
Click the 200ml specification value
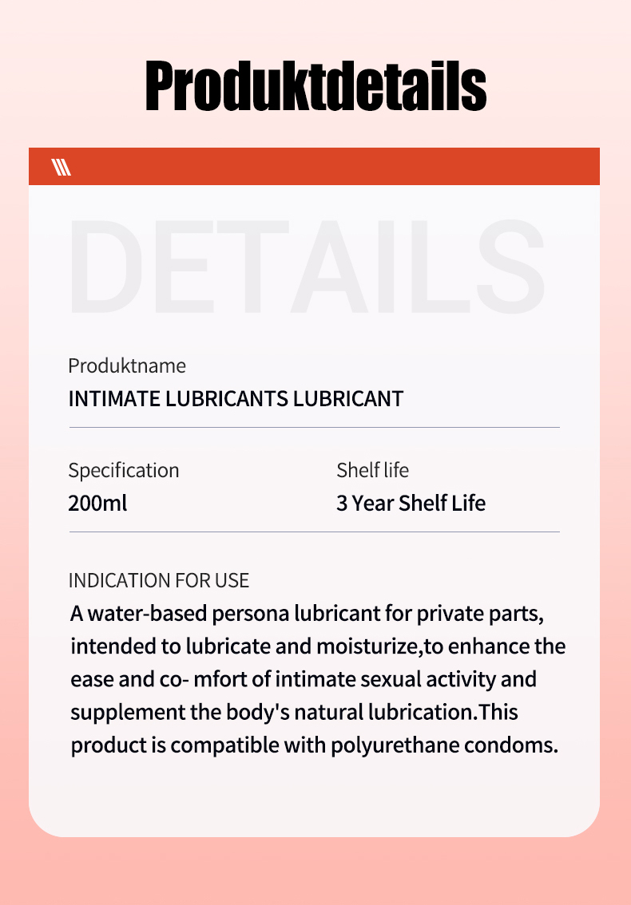[x=97, y=504]
